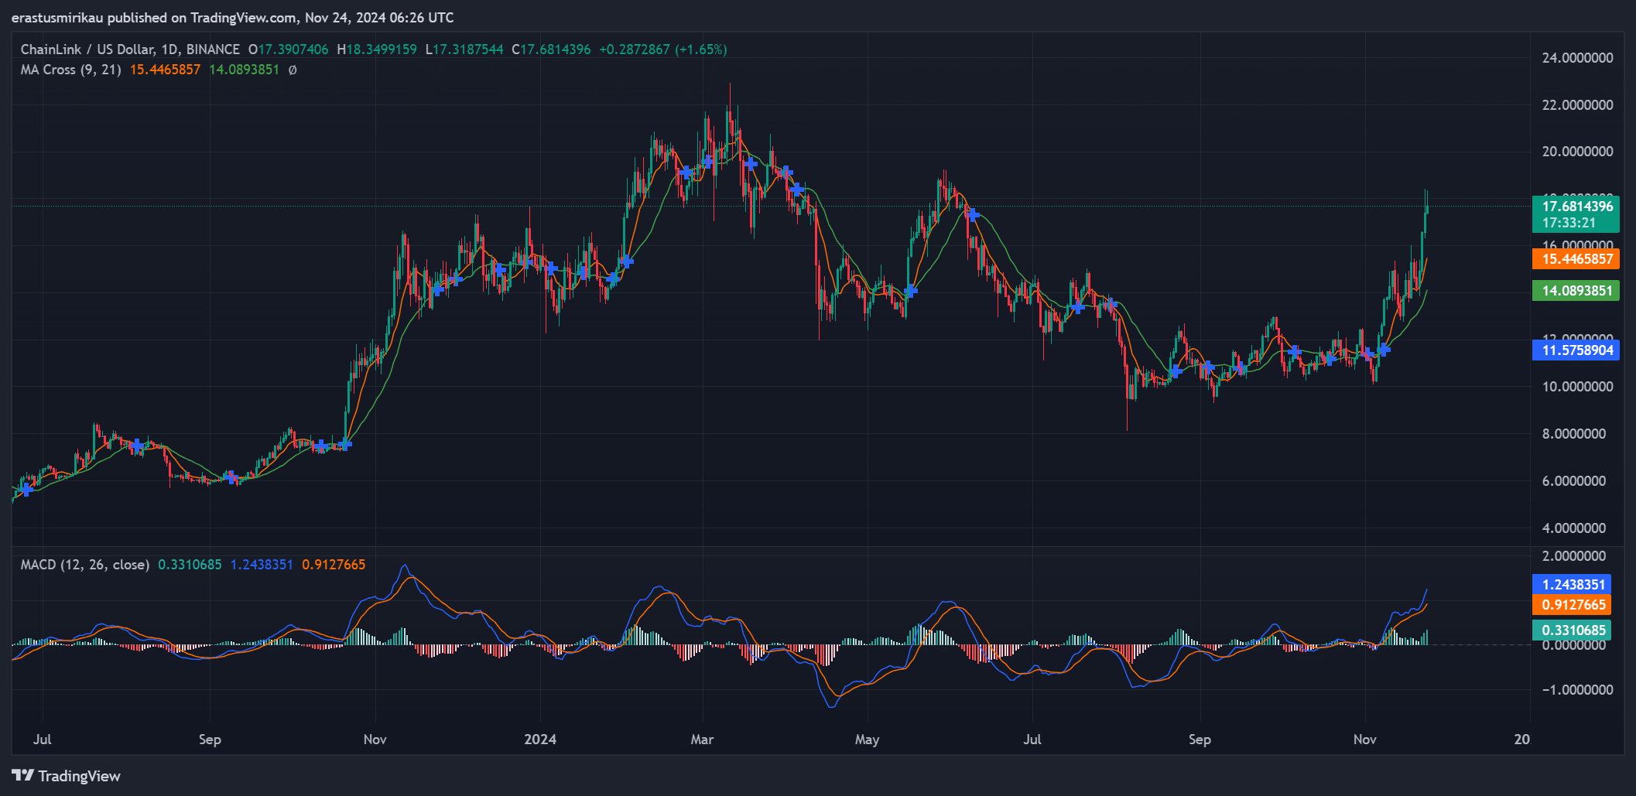Viewport: 1636px width, 796px height.
Task: Click the latest blue MA cross marker in November 2024
Action: 1384,350
